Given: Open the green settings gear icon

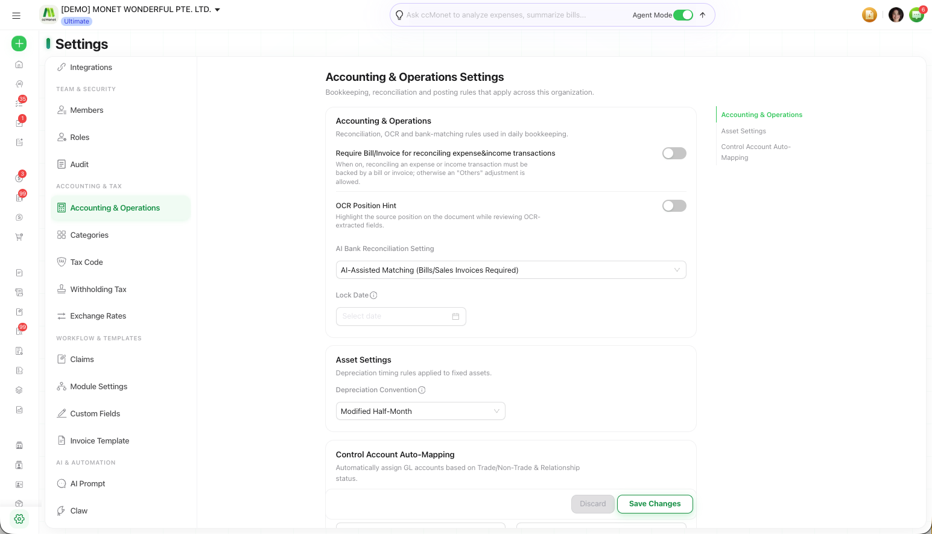Looking at the screenshot, I should click(x=19, y=519).
